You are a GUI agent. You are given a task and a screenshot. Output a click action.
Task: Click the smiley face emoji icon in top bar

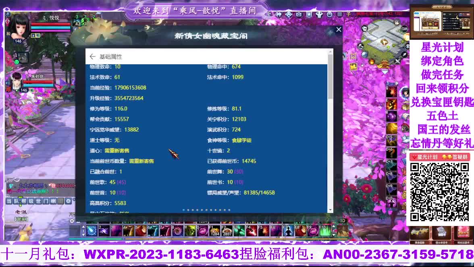[x=330, y=14]
